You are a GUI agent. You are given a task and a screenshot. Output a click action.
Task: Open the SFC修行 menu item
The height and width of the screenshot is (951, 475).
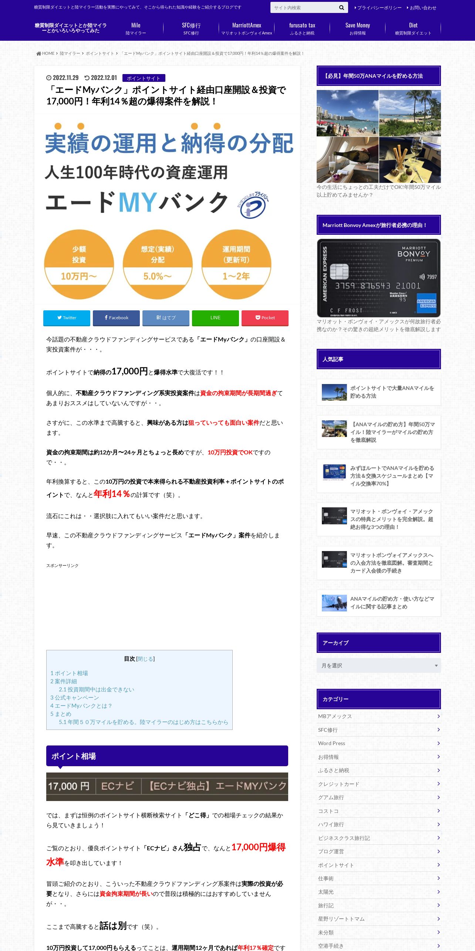191,29
